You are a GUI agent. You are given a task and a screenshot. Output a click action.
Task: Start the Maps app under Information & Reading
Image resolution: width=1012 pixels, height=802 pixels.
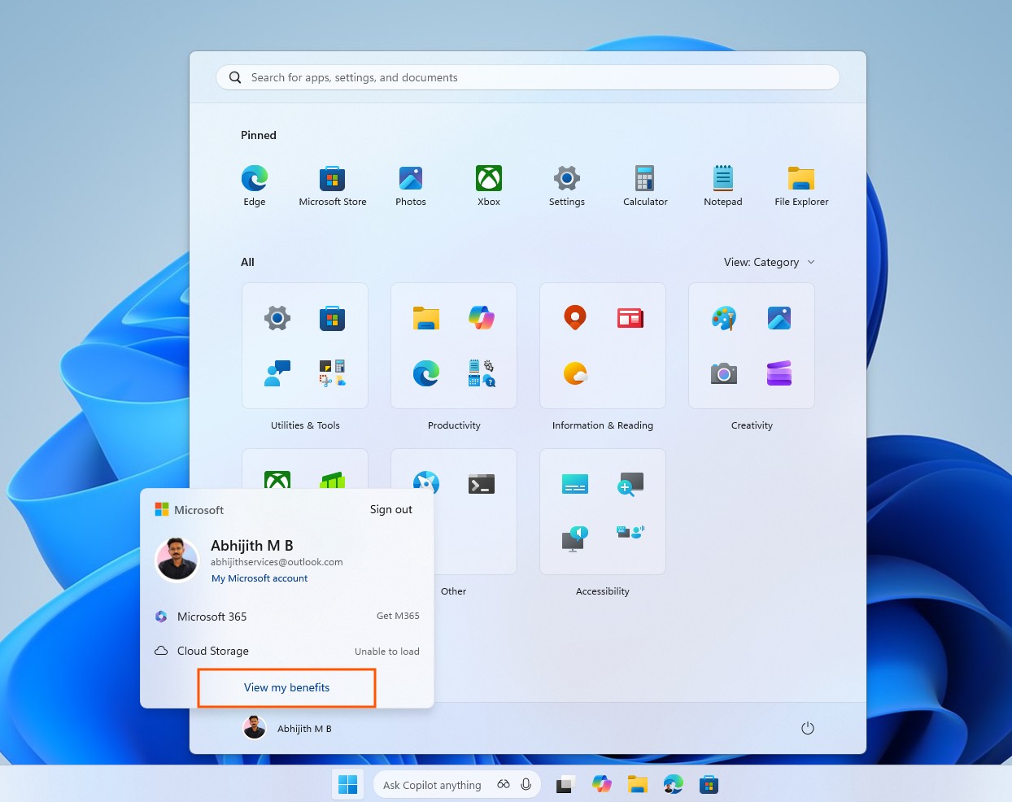tap(575, 317)
